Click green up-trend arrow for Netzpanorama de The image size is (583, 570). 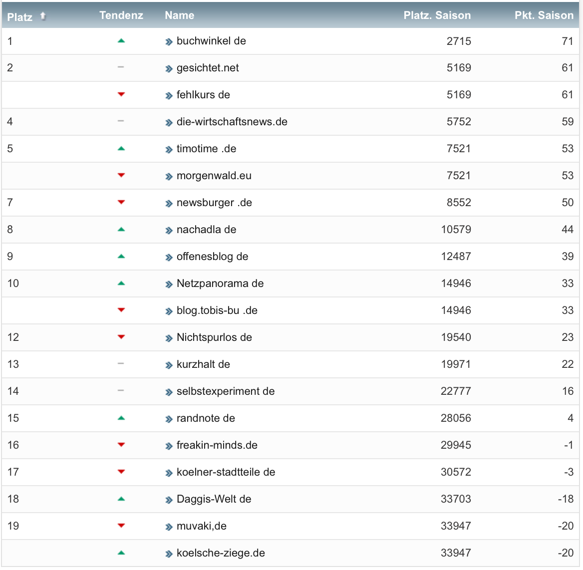[121, 284]
